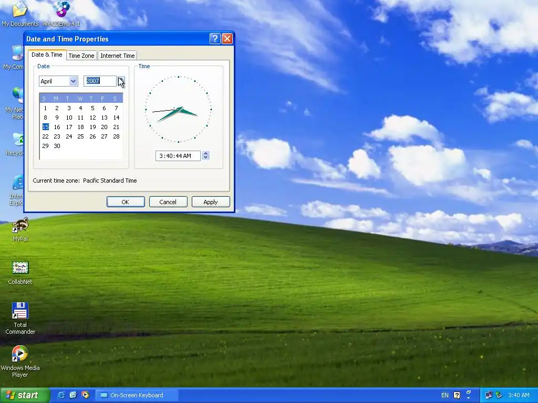Select the Recycle Bin desktop icon
Screen dimensions: 538x403
15,144
